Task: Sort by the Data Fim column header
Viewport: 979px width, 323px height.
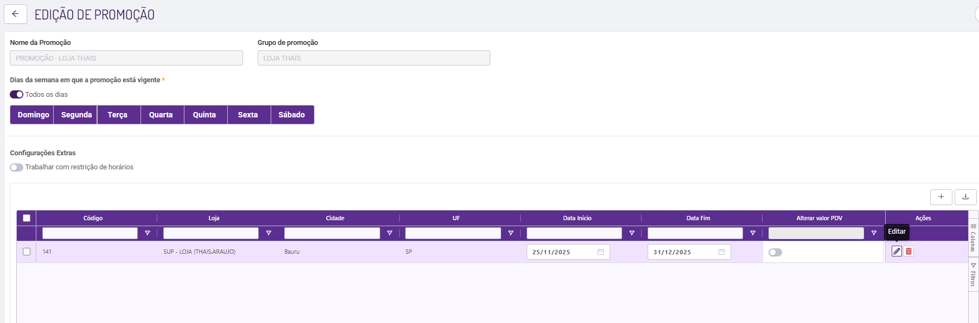Action: [698, 218]
